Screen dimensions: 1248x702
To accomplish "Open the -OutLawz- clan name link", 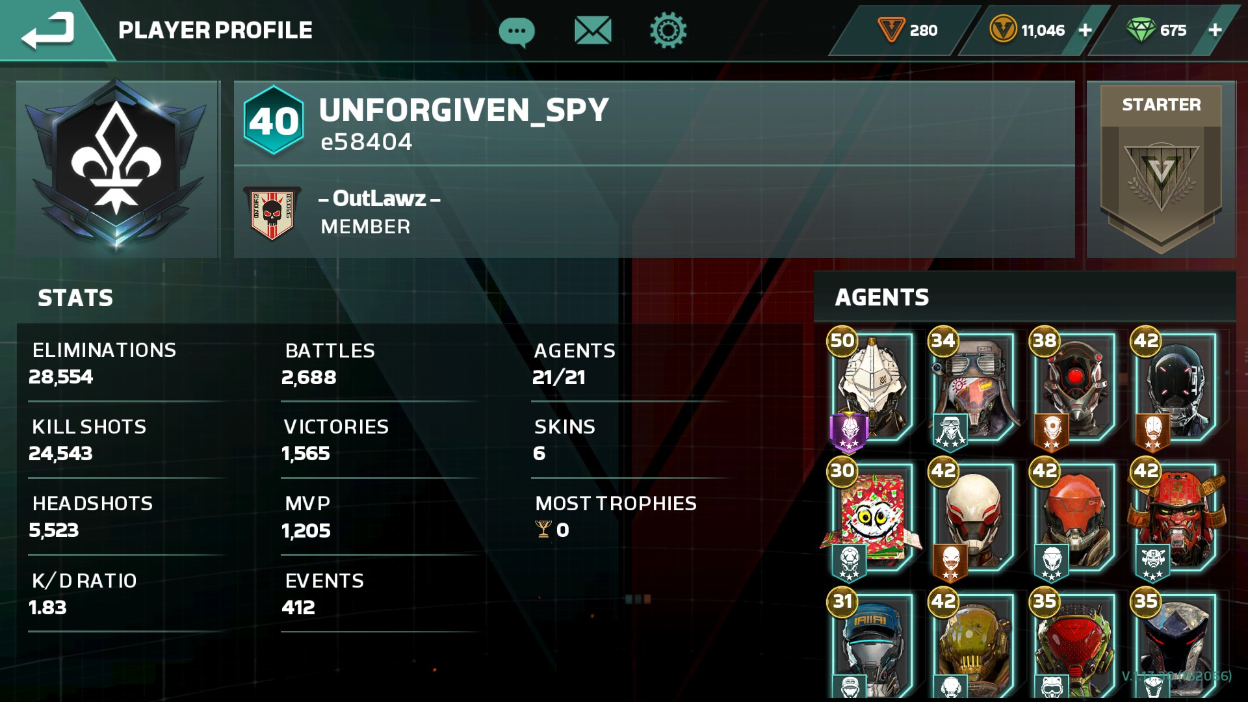I will 379,198.
